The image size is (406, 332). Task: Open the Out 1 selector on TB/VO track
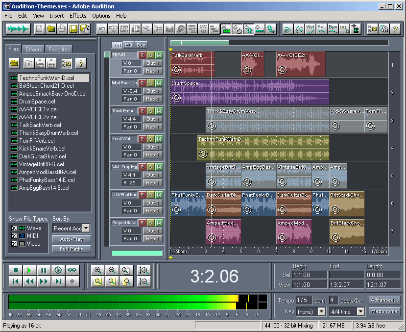point(153,63)
